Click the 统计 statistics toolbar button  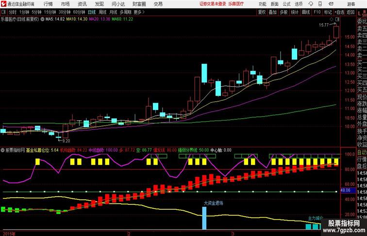[x=295, y=12]
